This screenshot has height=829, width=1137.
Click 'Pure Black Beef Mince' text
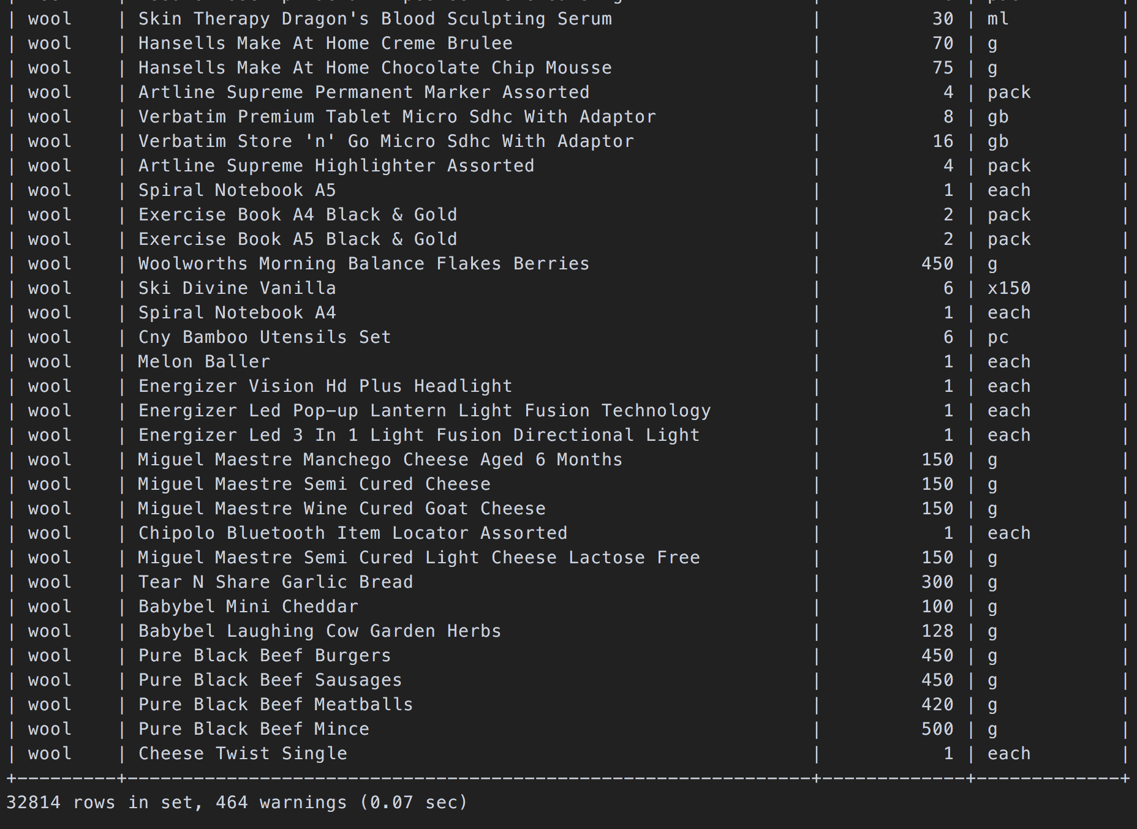coord(254,729)
